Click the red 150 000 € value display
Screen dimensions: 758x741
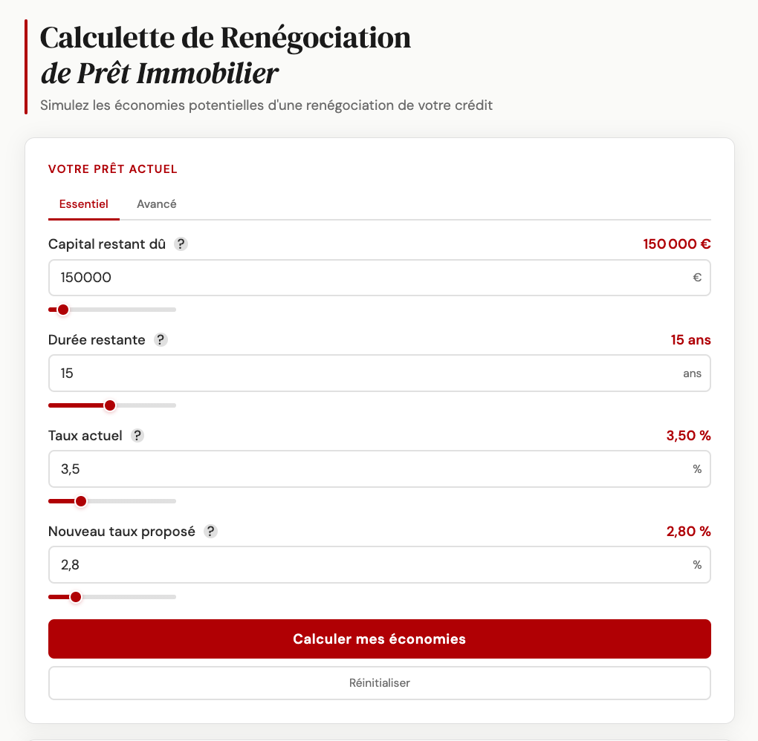click(x=676, y=244)
